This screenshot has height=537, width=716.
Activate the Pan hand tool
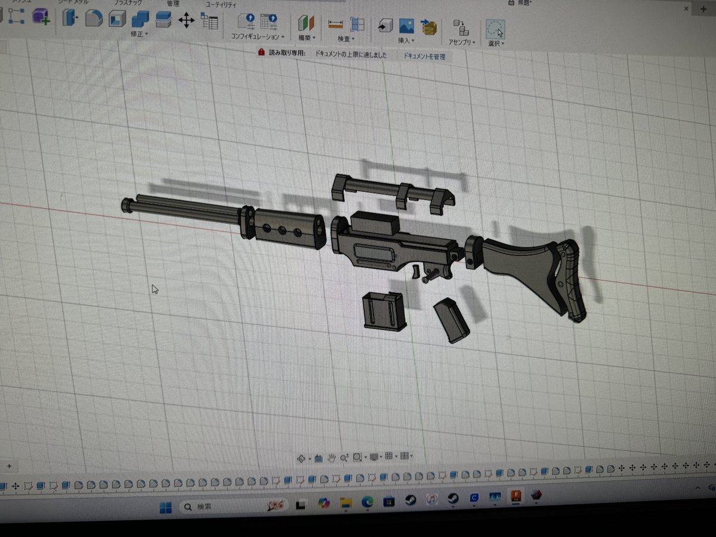point(331,458)
